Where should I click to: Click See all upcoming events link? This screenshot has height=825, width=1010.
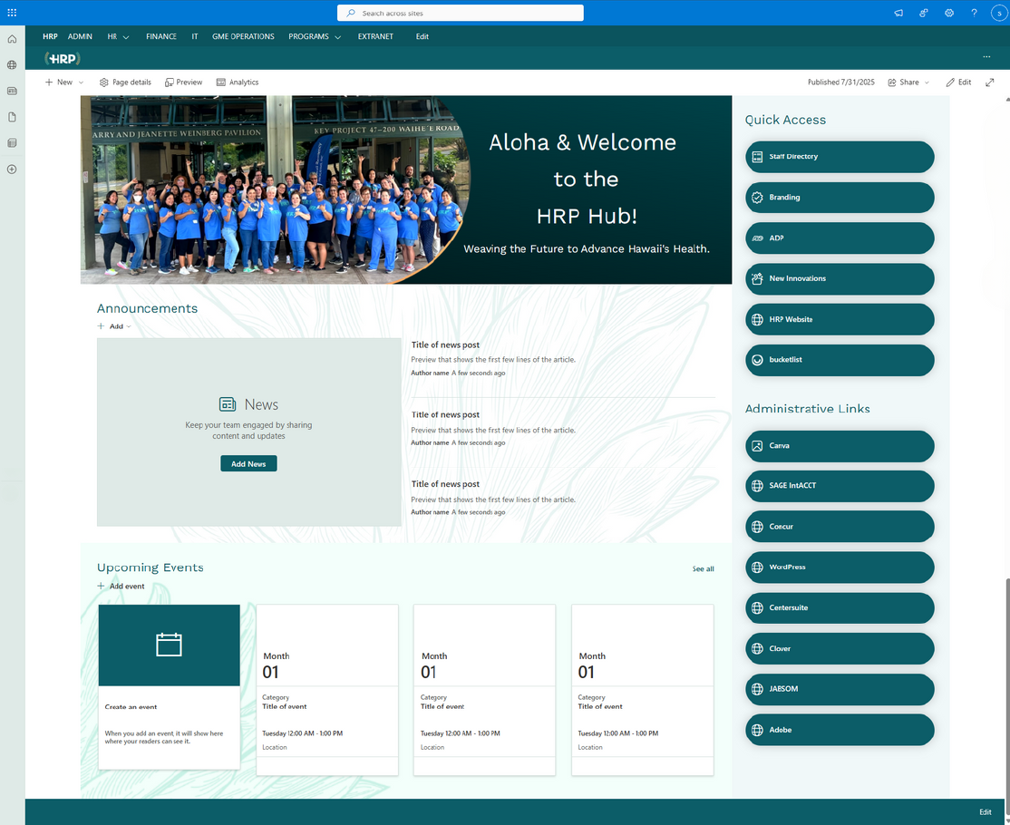[703, 569]
